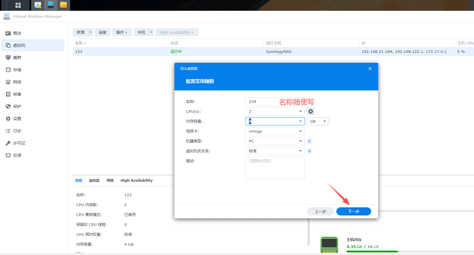The width and height of the screenshot is (474, 255).
Task: Click the 保护 shield icon
Action: 8,106
